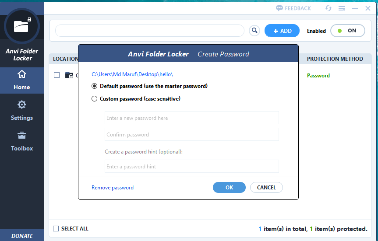Viewport: 378px width, 241px height.
Task: Select Custom password radio option
Action: click(x=94, y=99)
